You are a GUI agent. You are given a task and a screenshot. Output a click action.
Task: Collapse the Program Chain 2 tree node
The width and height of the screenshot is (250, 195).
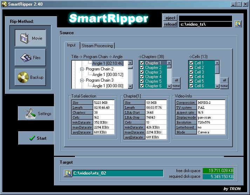tap(82, 69)
